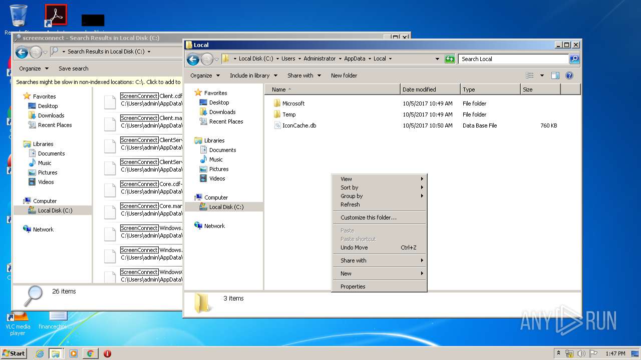Click inside the Search Local field
This screenshot has width=641, height=360.
[513, 59]
